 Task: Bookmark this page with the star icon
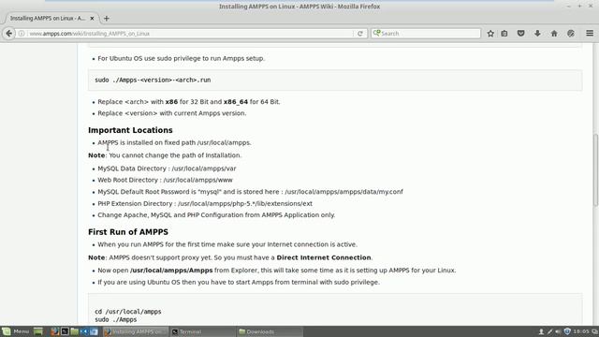490,34
